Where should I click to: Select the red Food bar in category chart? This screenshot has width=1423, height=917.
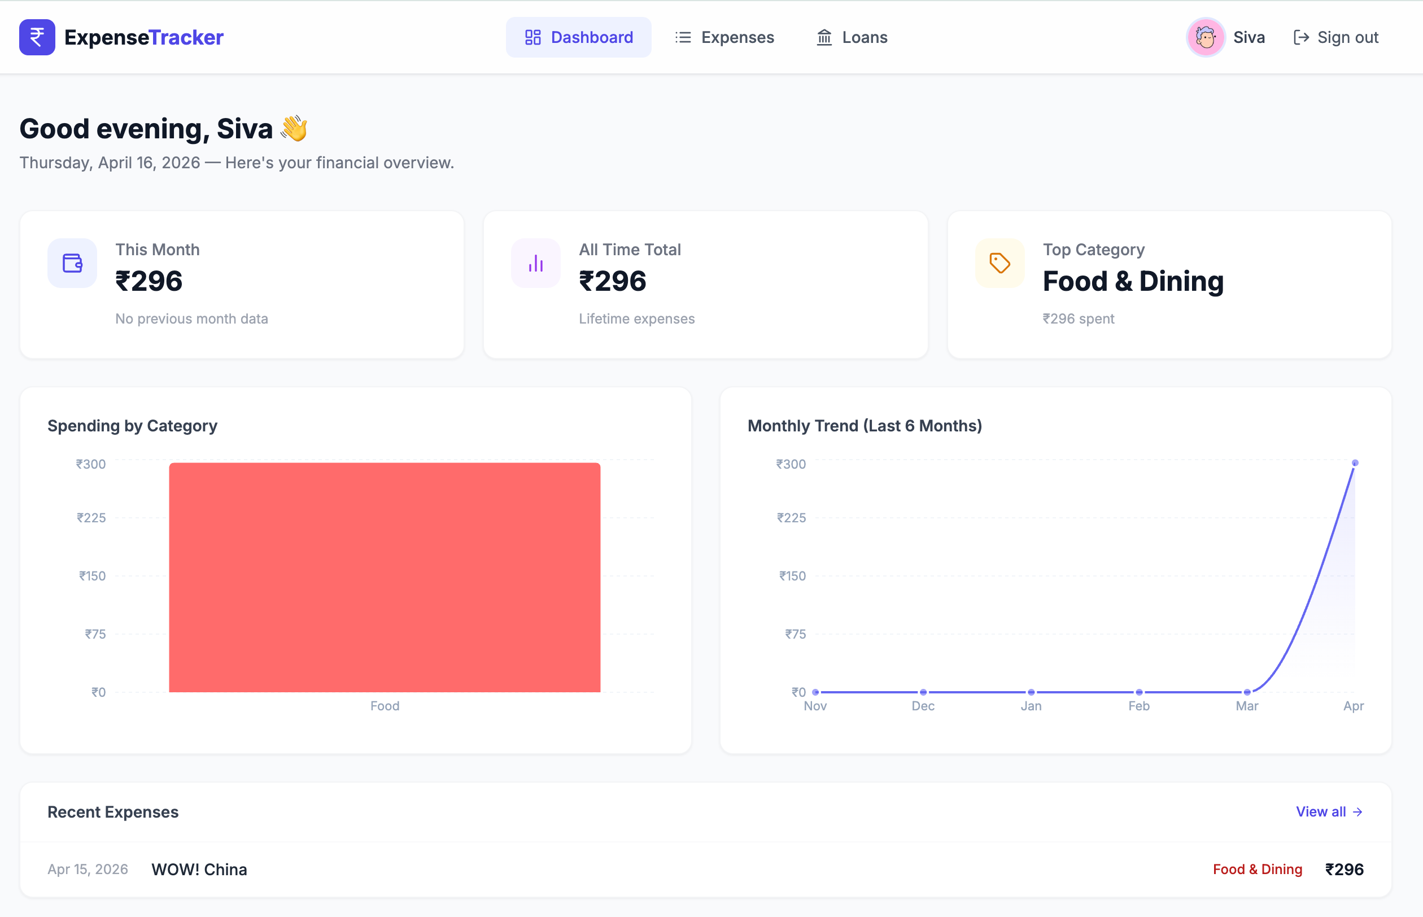click(385, 577)
